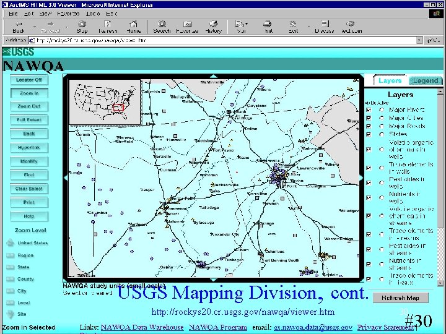This screenshot has height=334, width=446.
Task: Pan map west using left arrow
Action: coord(66,178)
